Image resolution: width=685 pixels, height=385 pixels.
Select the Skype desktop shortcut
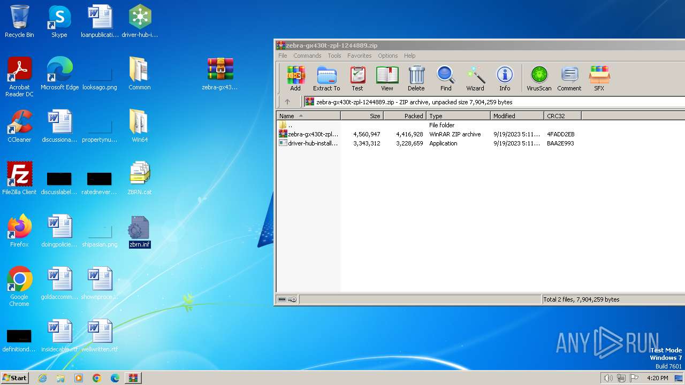click(59, 21)
